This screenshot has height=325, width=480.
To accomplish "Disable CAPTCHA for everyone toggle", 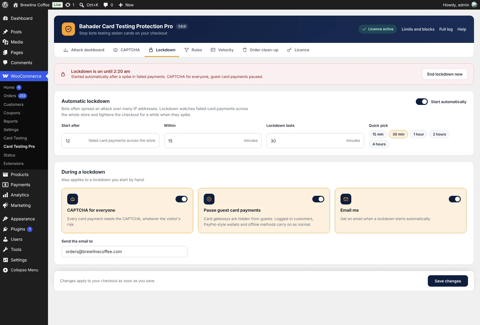I will coord(181,199).
